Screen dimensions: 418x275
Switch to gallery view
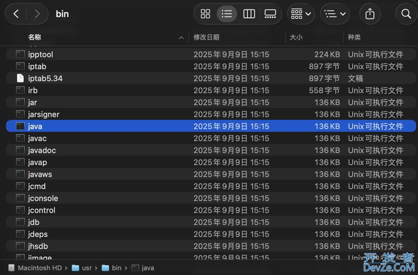click(x=270, y=14)
